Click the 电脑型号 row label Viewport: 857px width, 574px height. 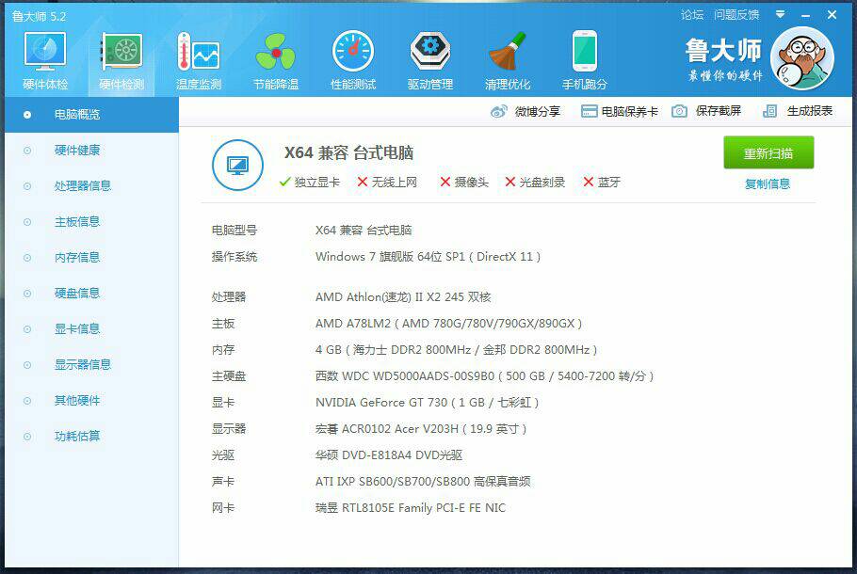[x=234, y=231]
